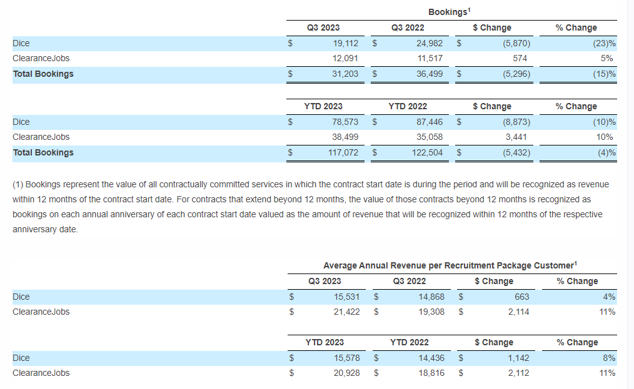Select the ClearanceJobs label beside 21,422

[x=41, y=312]
